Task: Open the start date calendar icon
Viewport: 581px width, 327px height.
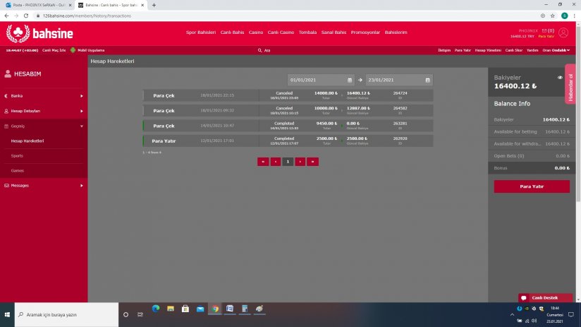Action: (x=350, y=81)
